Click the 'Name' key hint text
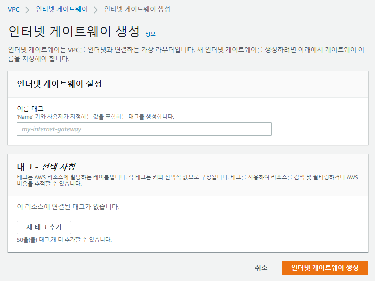This screenshot has width=375, height=281. [x=95, y=116]
